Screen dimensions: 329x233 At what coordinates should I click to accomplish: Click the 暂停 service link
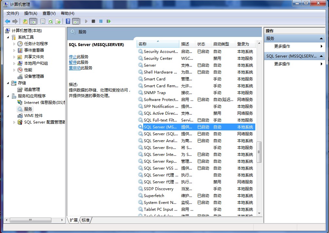[73, 62]
